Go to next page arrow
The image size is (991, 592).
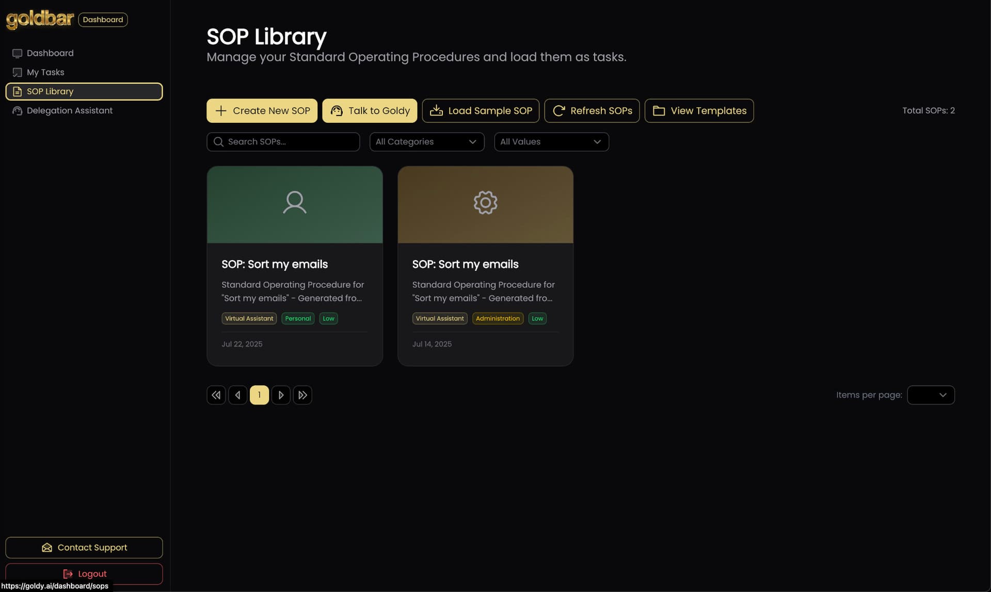point(281,395)
